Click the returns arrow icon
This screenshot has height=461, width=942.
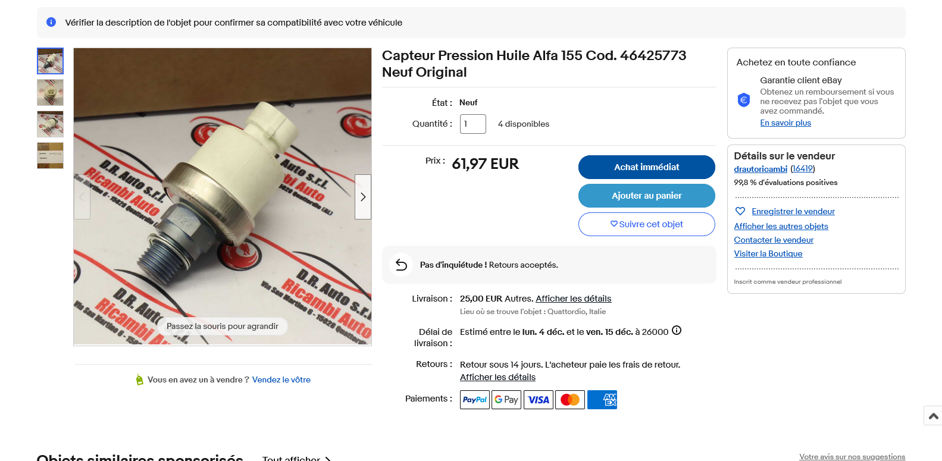[x=401, y=265]
